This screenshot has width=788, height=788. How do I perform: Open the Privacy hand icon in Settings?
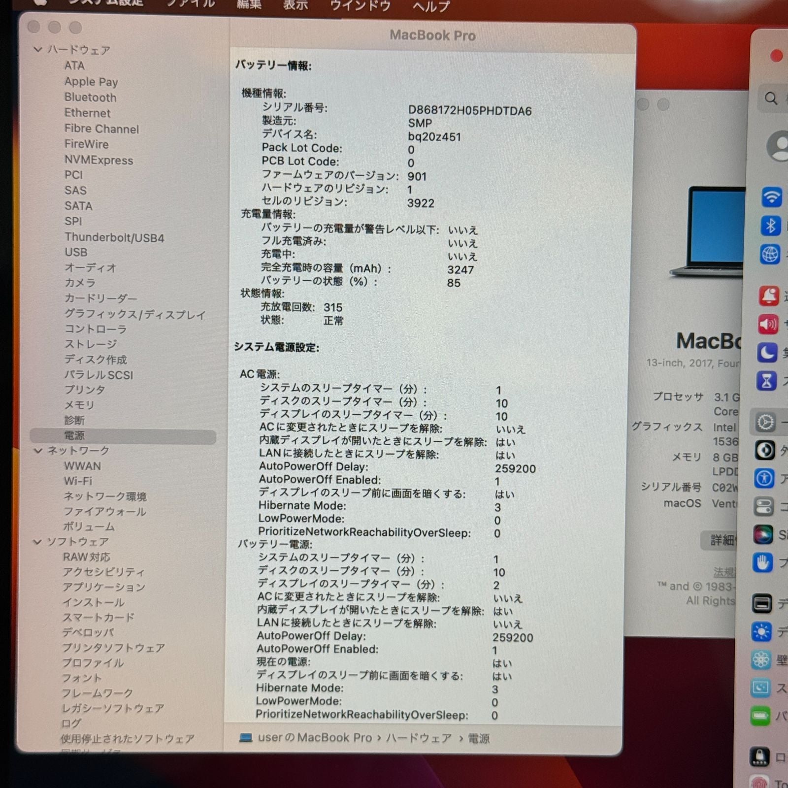click(x=763, y=562)
